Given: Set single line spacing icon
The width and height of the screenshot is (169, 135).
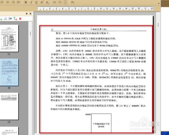Looking at the screenshot, I should (54, 2).
